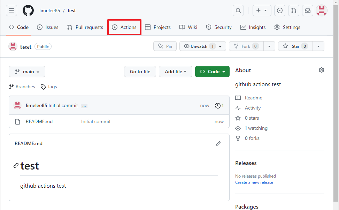Image resolution: width=339 pixels, height=210 pixels.
Task: View the 0 forks link
Action: pyautogui.click(x=247, y=138)
